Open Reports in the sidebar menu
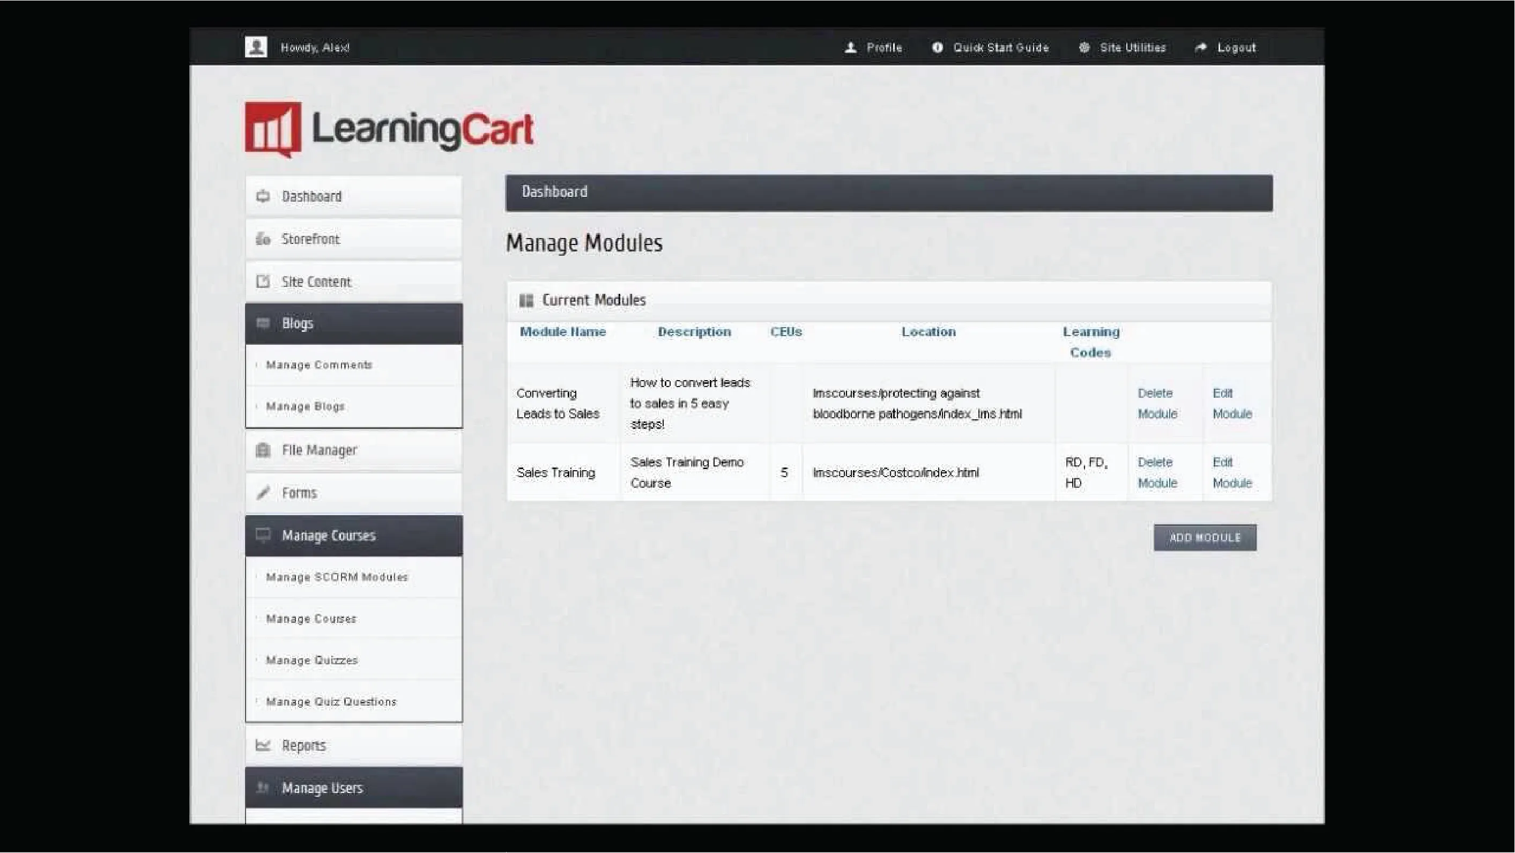1515x853 pixels. coord(353,745)
